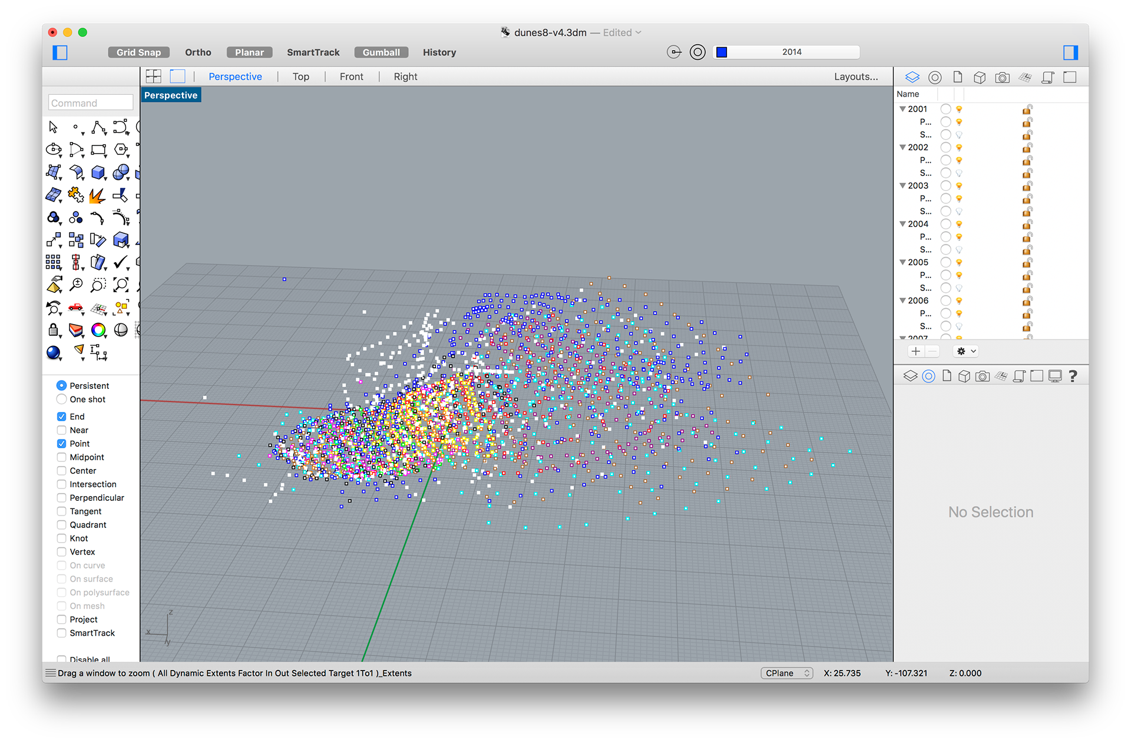1131x743 pixels.
Task: Select the Fillet curves tool
Action: click(x=98, y=217)
